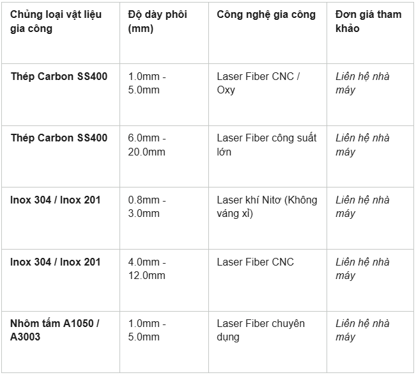Select the '0.8mm - 3.0mm' thickness cell
This screenshot has height=375, width=416.
coord(164,218)
